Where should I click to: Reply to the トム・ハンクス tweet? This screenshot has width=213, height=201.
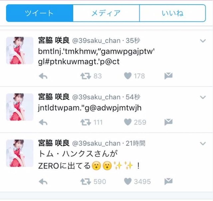click(x=43, y=182)
